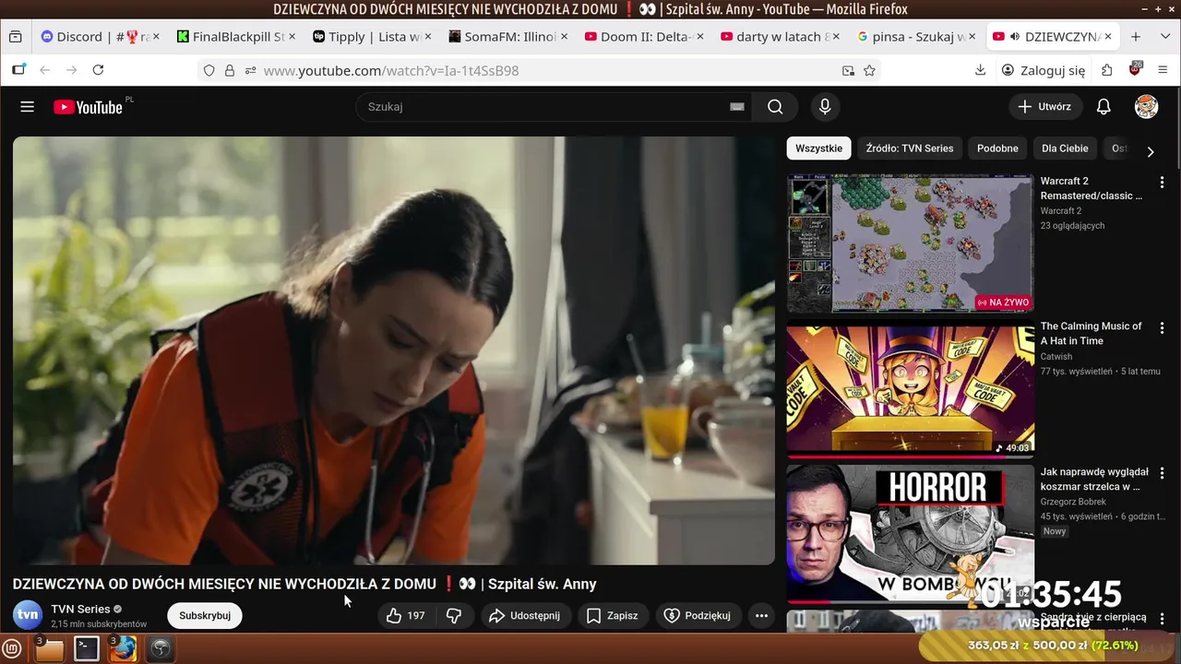Click the Utwórz create button

[x=1045, y=107]
